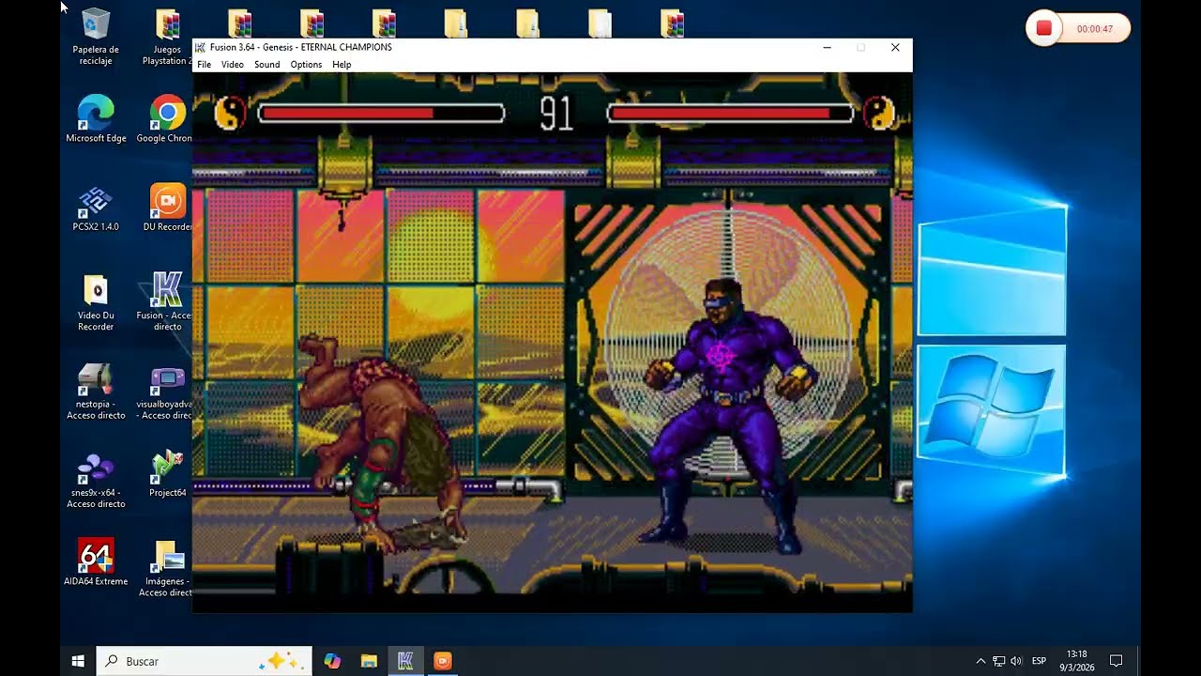Click the Fusion window title bar icon
1201x676 pixels.
[x=200, y=47]
